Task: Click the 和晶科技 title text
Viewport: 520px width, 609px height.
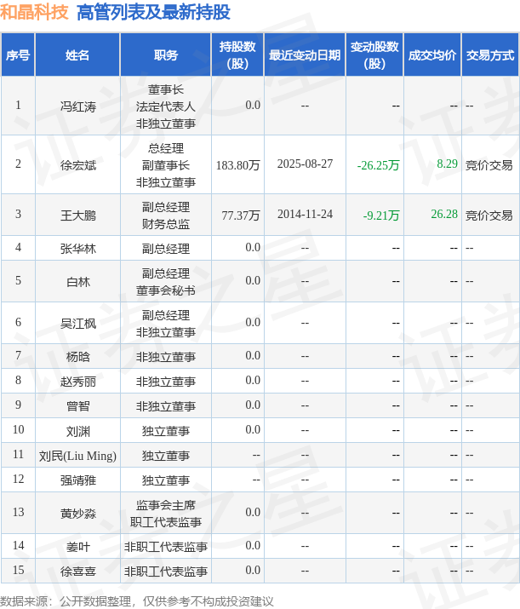Action: pos(34,12)
